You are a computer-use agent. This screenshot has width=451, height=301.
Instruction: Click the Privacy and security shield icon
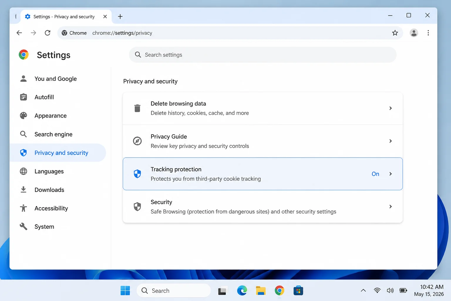(x=23, y=153)
